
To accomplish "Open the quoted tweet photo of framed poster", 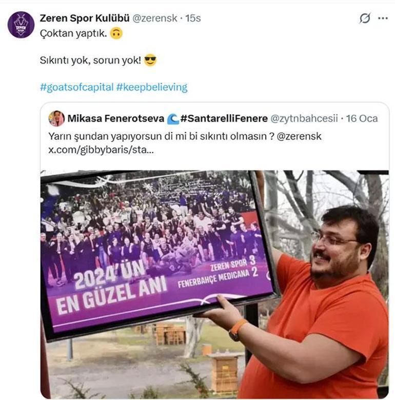I will click(x=214, y=284).
